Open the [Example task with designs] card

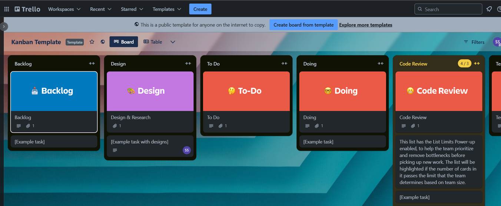[150, 146]
